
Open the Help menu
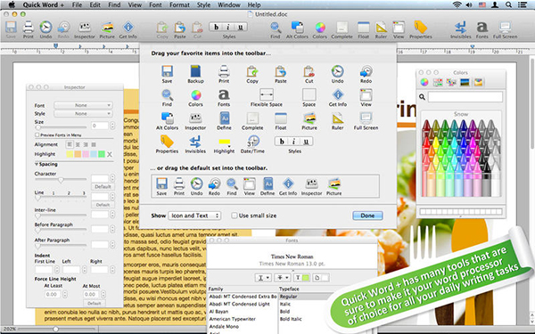tap(254, 4)
